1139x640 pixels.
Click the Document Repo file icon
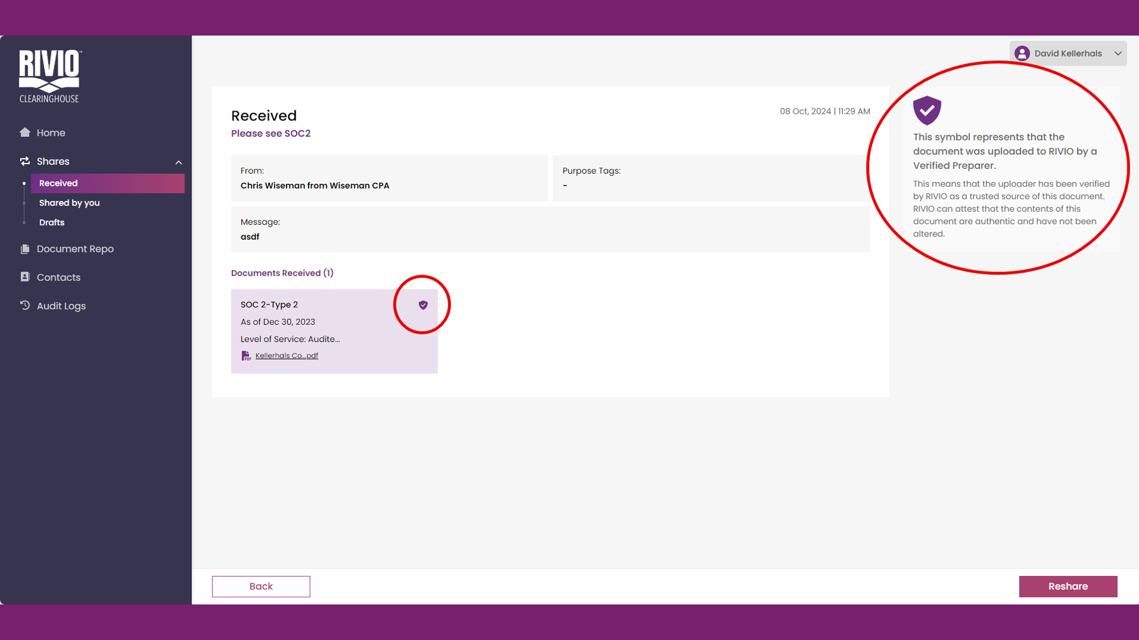click(x=25, y=249)
